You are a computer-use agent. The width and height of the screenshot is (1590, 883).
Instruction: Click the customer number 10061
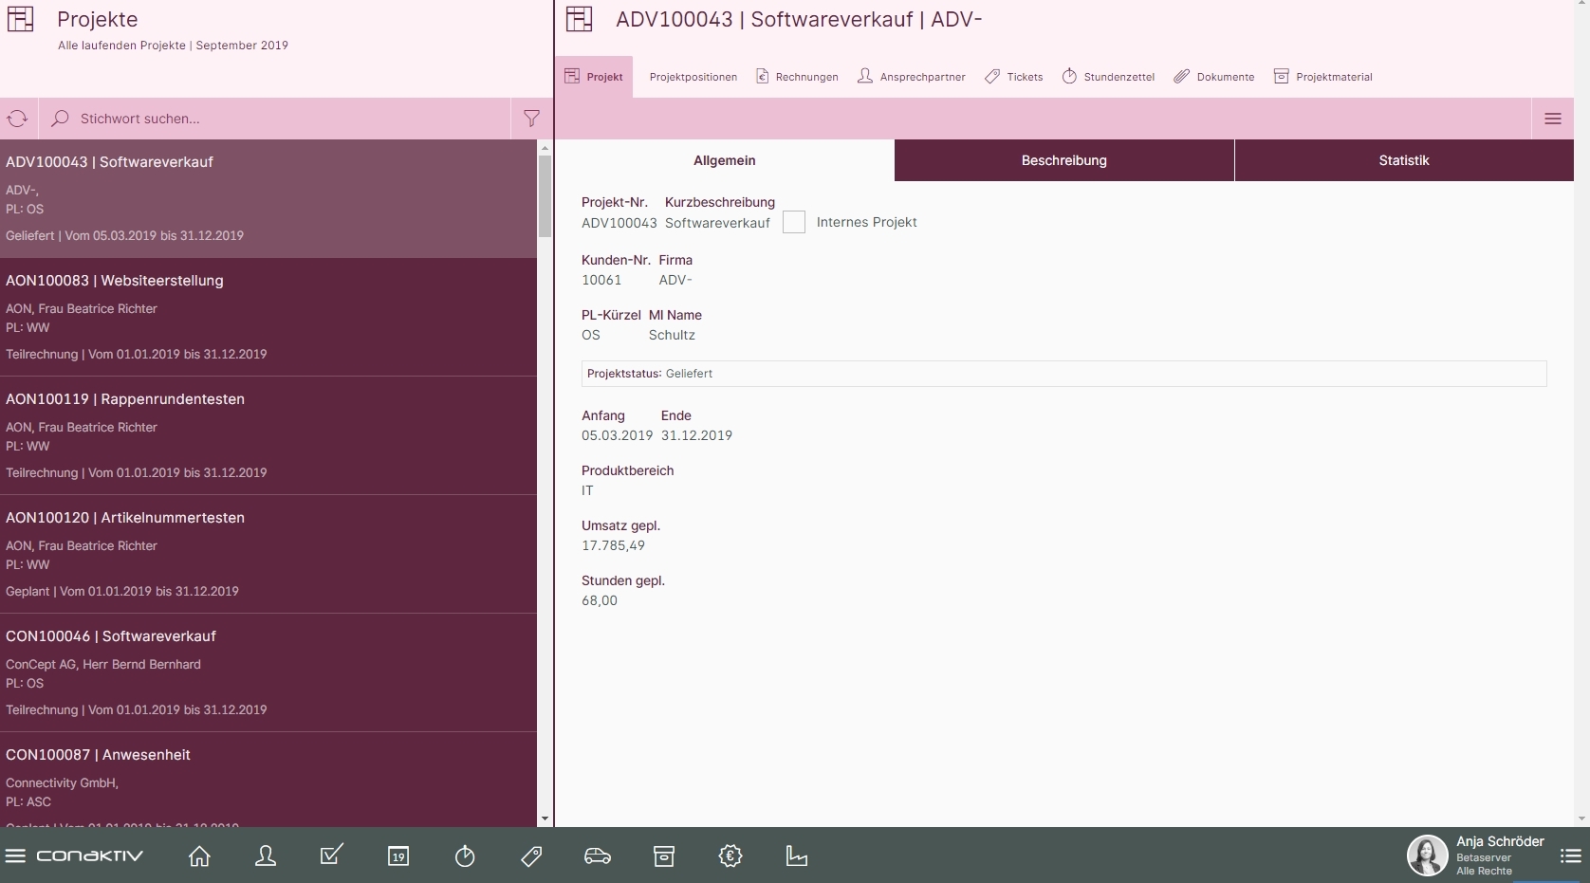pyautogui.click(x=601, y=281)
